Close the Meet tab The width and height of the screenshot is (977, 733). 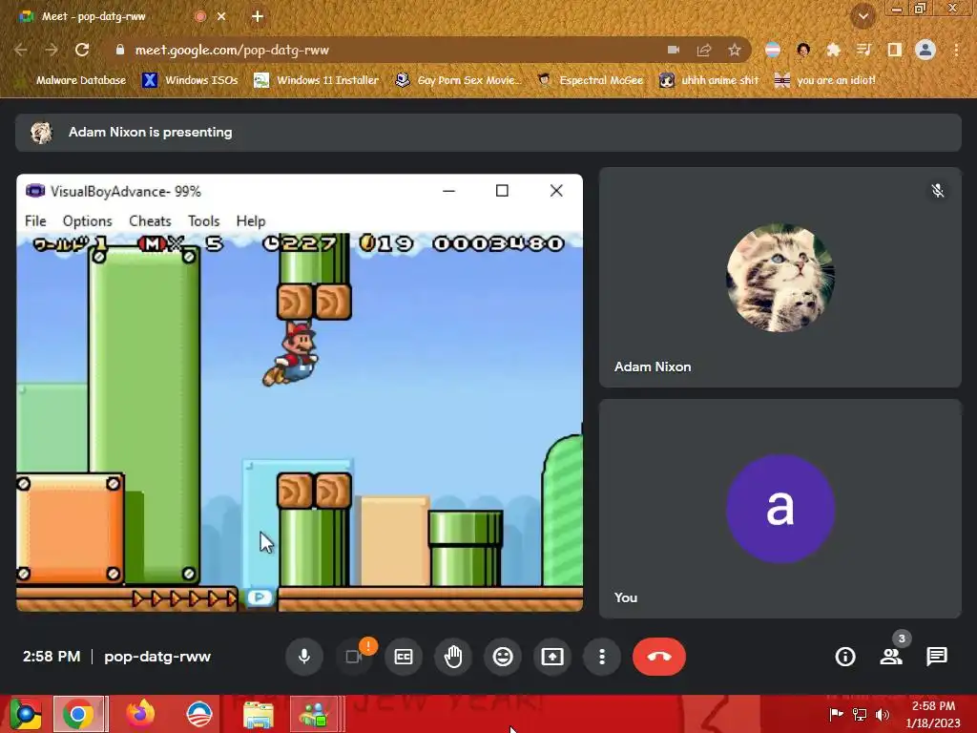221,17
